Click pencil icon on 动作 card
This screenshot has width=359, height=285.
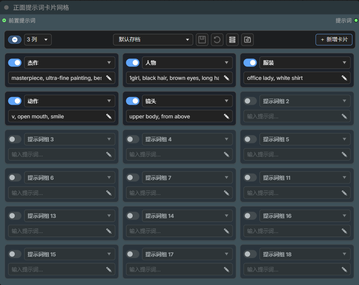tap(109, 116)
